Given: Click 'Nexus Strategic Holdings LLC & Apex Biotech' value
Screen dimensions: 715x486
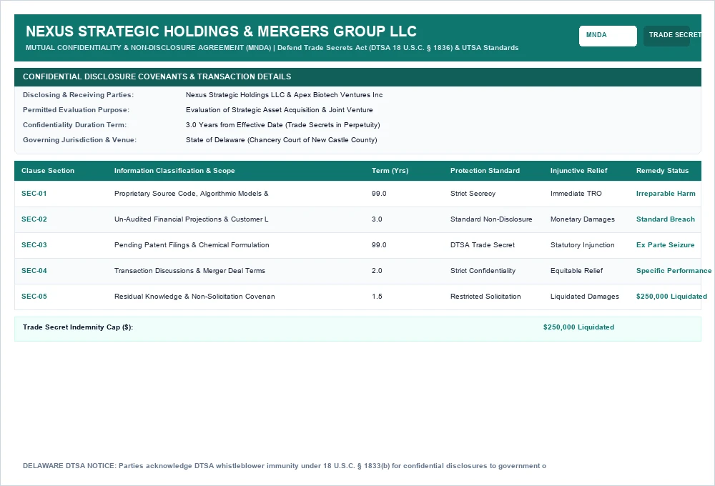Looking at the screenshot, I should coord(284,95).
